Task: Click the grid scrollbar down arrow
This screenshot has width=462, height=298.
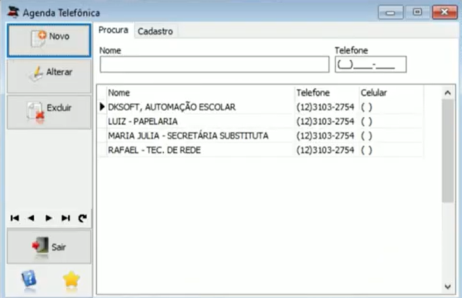Action: 447,287
